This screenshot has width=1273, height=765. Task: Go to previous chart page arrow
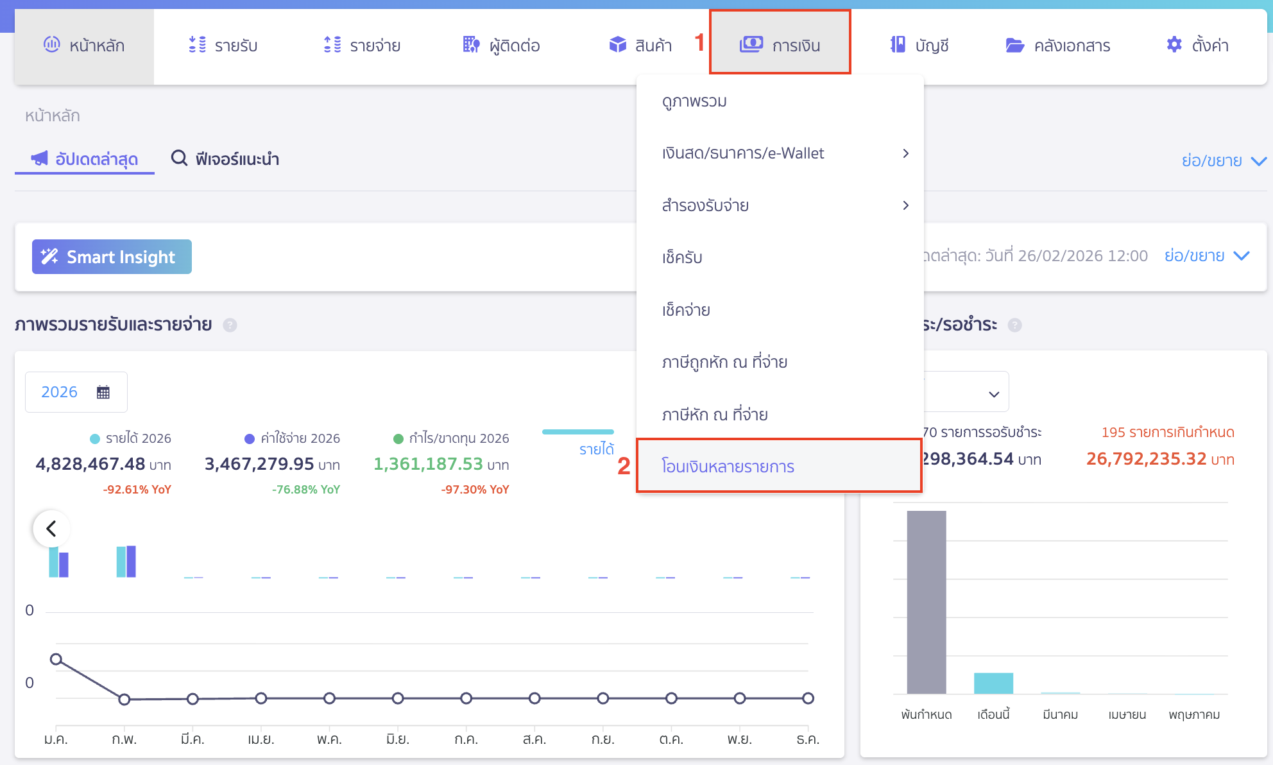pyautogui.click(x=51, y=529)
